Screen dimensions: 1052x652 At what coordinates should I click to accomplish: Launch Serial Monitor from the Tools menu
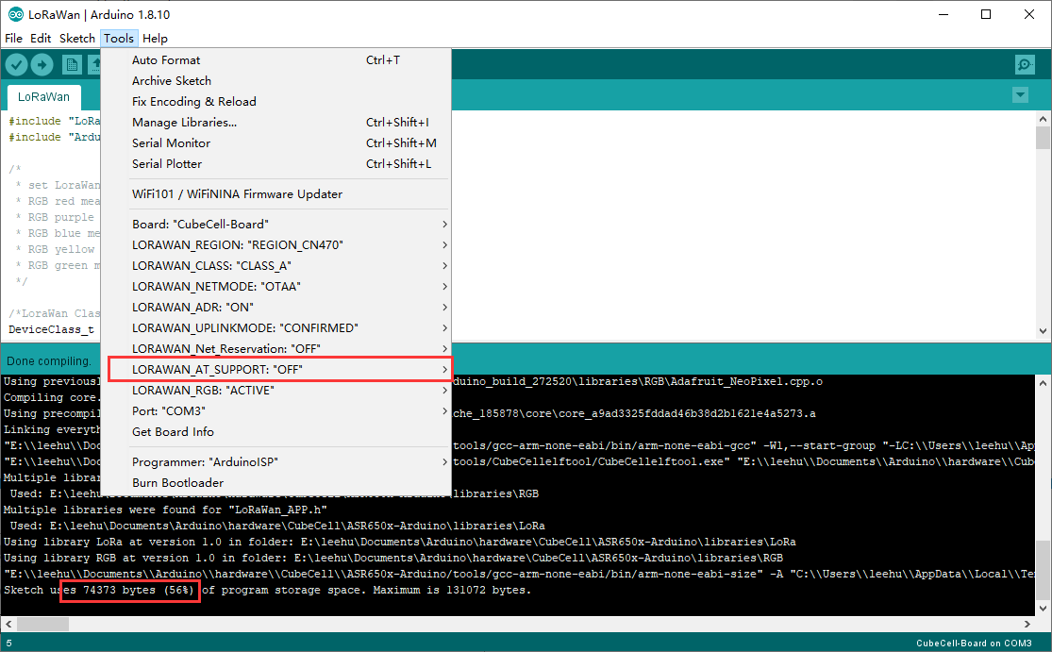click(276, 143)
